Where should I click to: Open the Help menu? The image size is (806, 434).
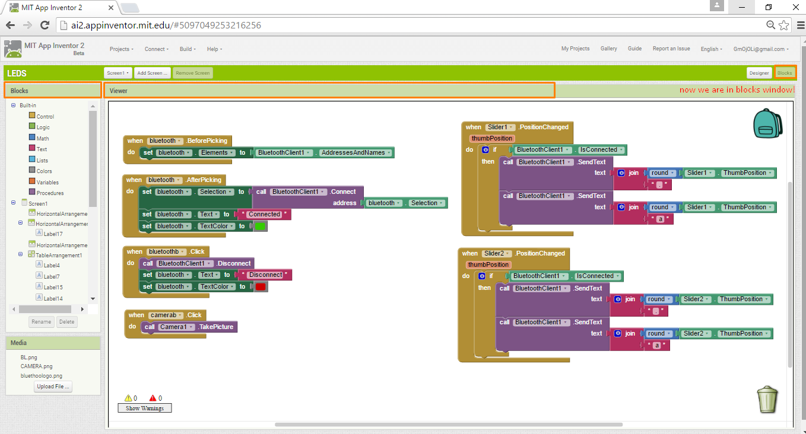(214, 49)
